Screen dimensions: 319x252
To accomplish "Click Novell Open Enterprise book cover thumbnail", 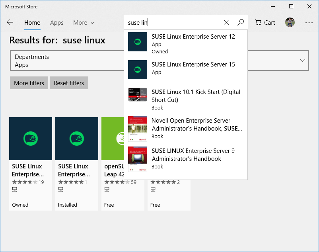I will pos(138,129).
